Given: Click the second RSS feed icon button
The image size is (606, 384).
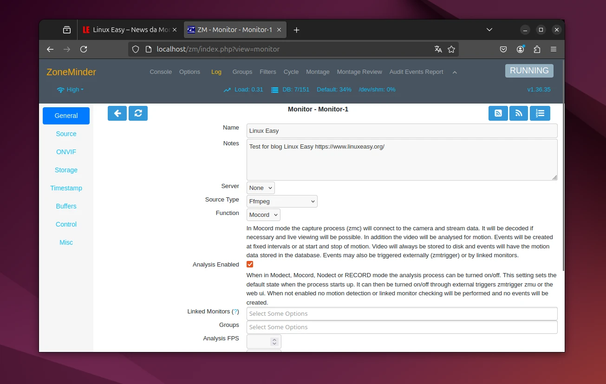Looking at the screenshot, I should point(519,113).
